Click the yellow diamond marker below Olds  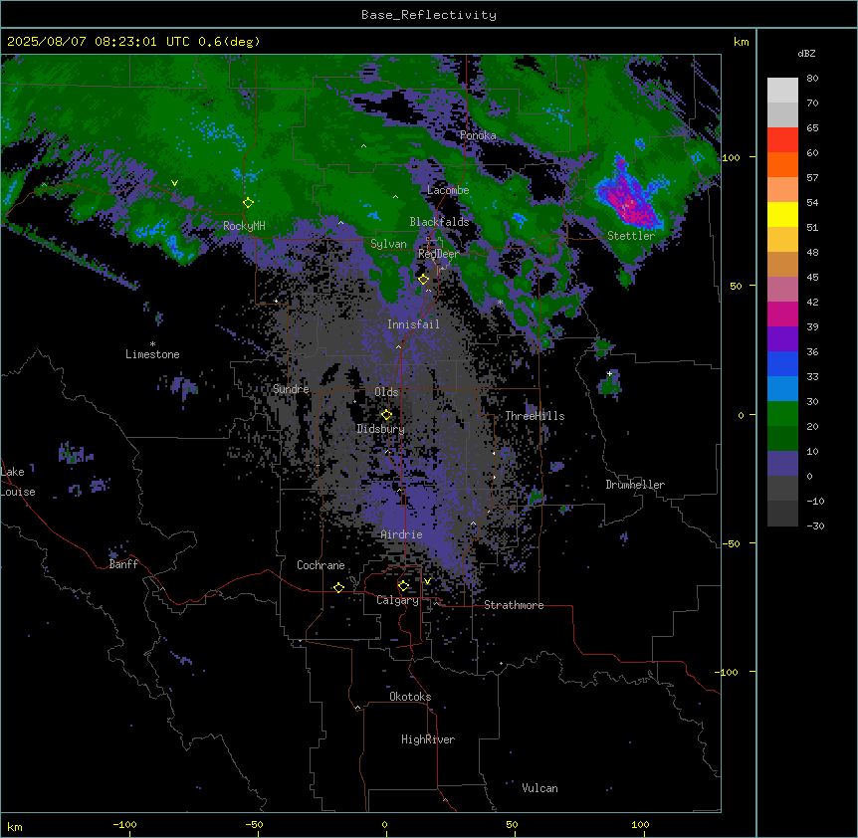(386, 415)
